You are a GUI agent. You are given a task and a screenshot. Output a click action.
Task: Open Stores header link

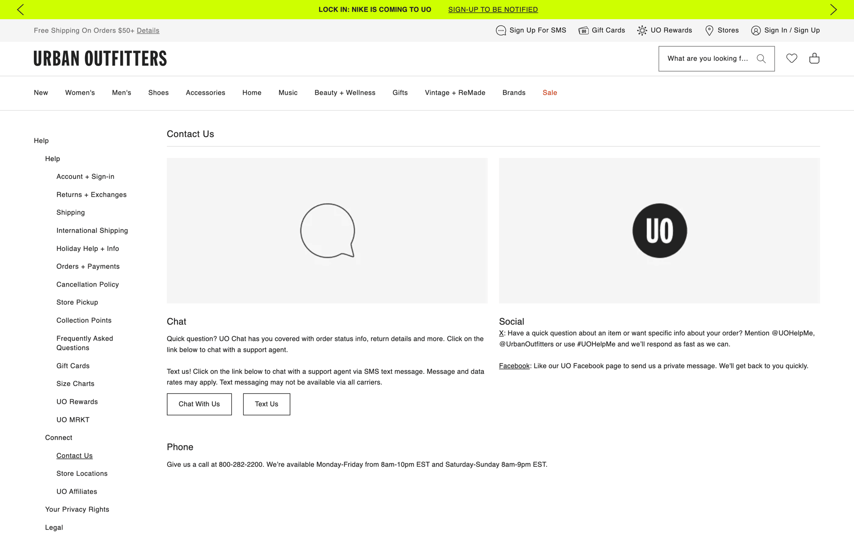click(728, 30)
